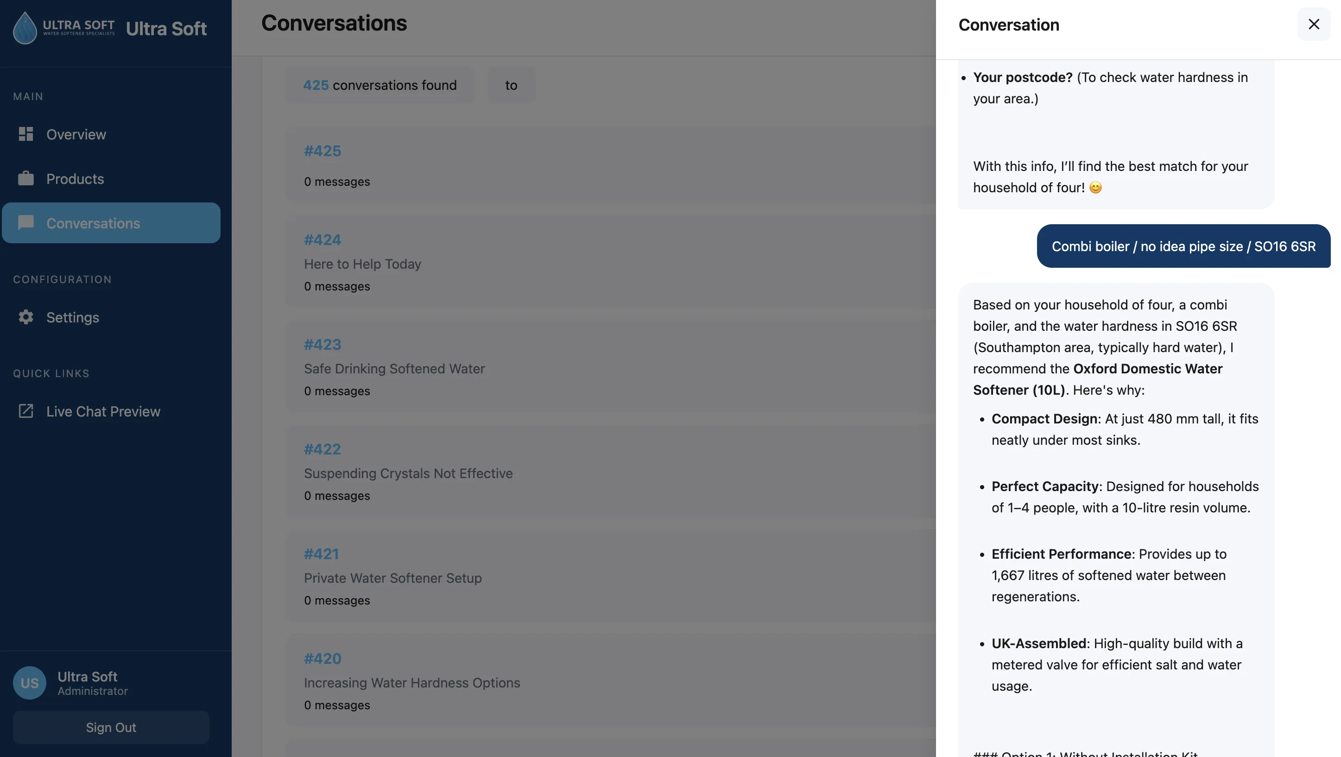1341x757 pixels.
Task: Close the Conversation panel
Action: tap(1313, 24)
